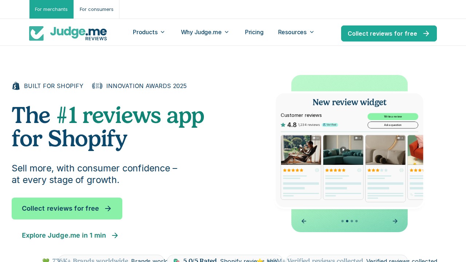Go to the previous carousel slide arrow
The image size is (466, 262).
click(304, 221)
